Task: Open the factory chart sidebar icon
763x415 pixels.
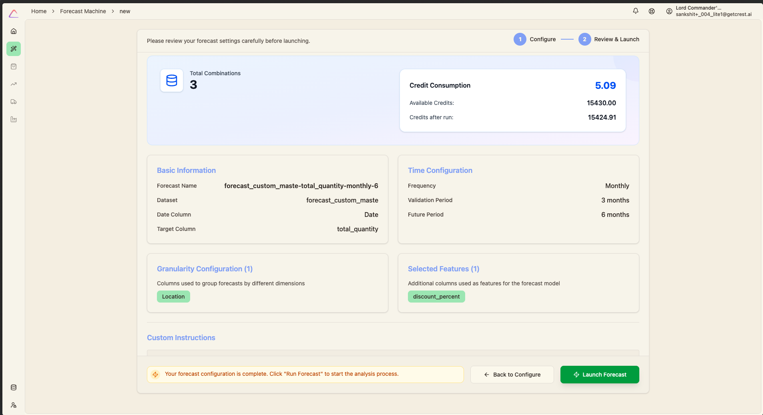Action: coord(14,119)
